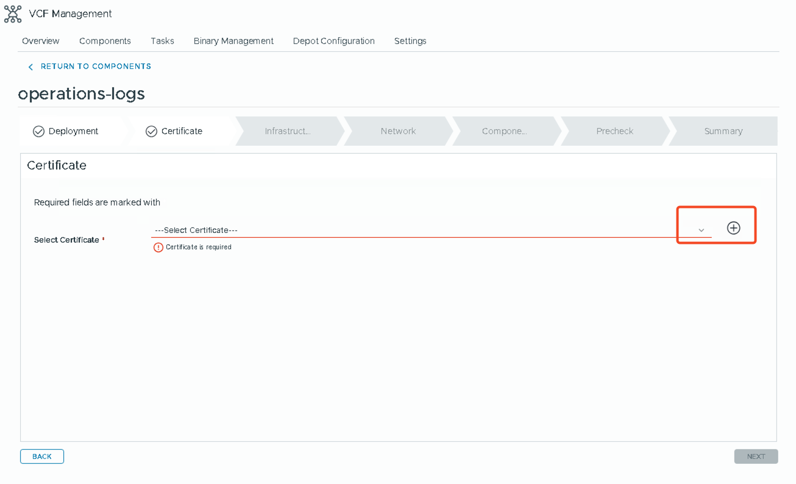Switch to the Components tab

click(105, 41)
